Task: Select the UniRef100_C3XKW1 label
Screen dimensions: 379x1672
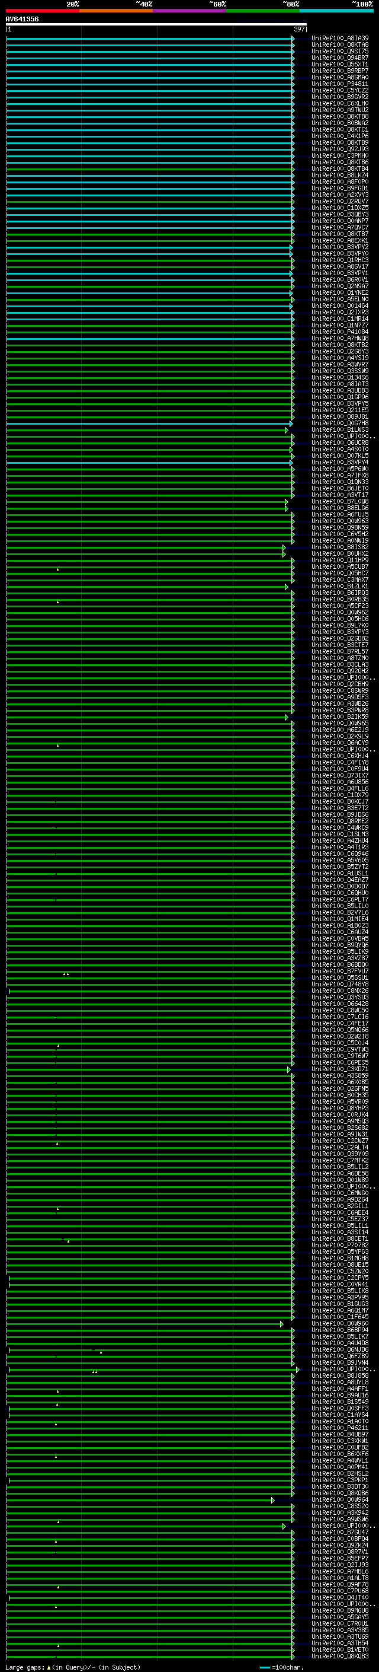Action: 340,1440
